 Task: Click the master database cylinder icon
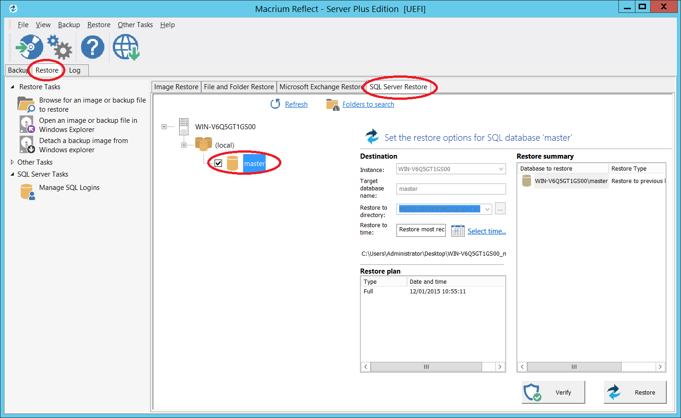click(x=233, y=163)
